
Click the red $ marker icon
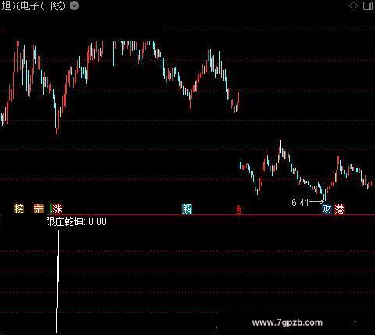(239, 210)
